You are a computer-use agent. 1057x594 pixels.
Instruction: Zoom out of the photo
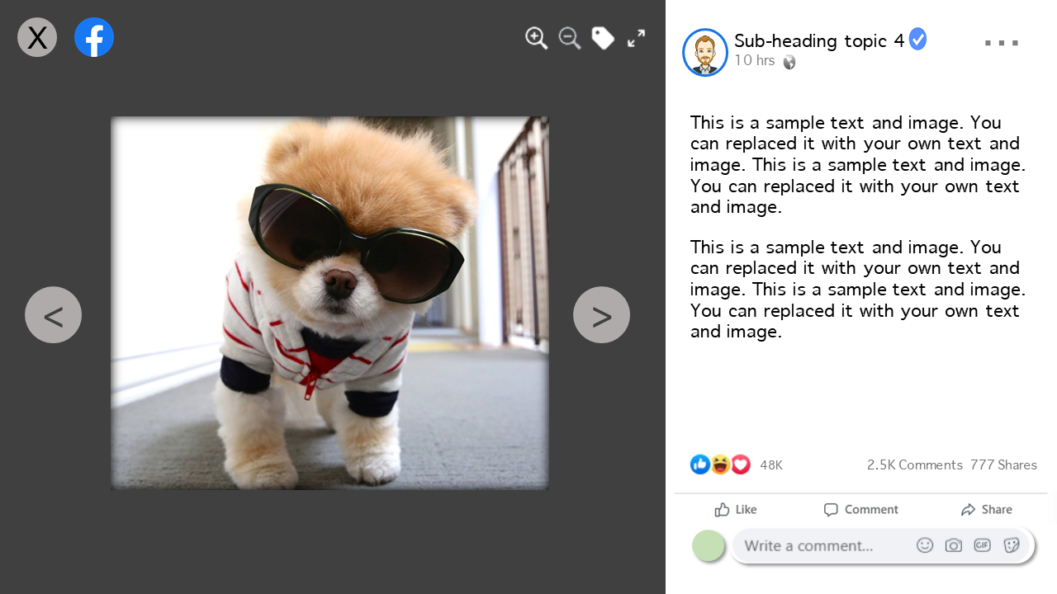(x=570, y=38)
